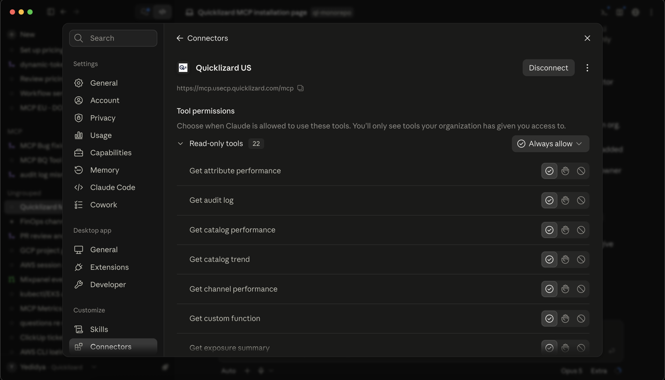Click the Quicklizard US logo icon

click(x=183, y=68)
